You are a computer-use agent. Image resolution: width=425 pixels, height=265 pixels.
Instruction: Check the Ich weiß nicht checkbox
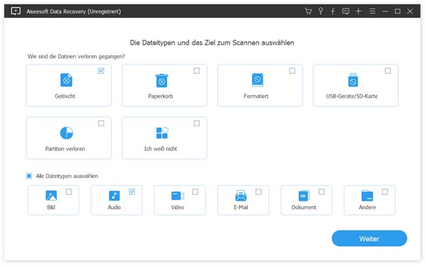point(196,123)
